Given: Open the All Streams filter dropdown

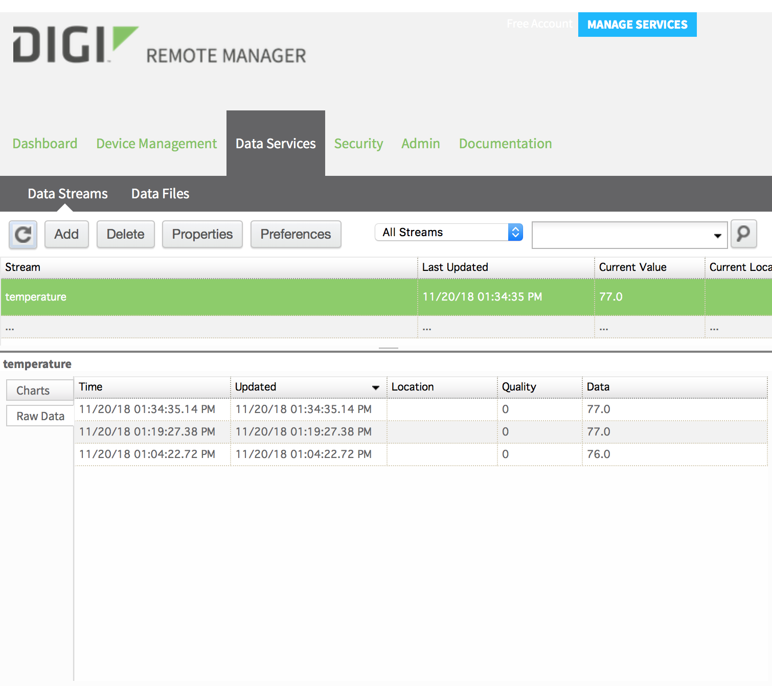Looking at the screenshot, I should (x=449, y=232).
